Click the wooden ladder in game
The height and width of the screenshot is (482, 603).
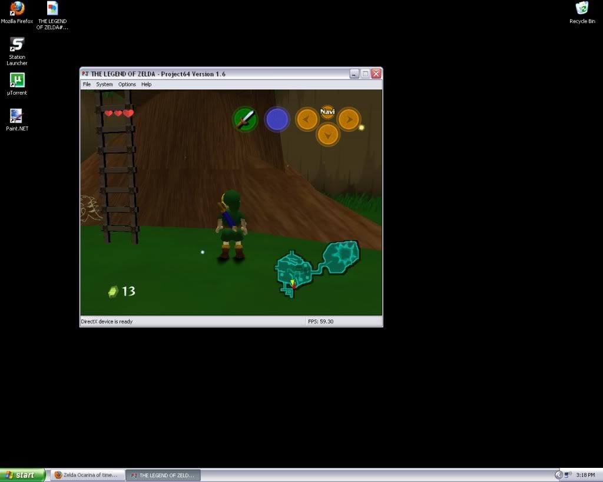pos(117,167)
